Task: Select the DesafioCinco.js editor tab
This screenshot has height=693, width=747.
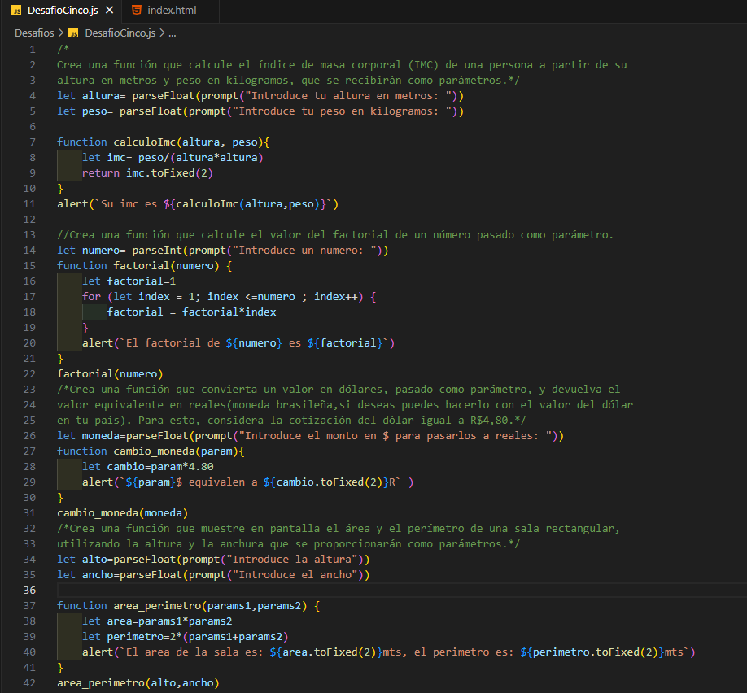Action: 63,10
